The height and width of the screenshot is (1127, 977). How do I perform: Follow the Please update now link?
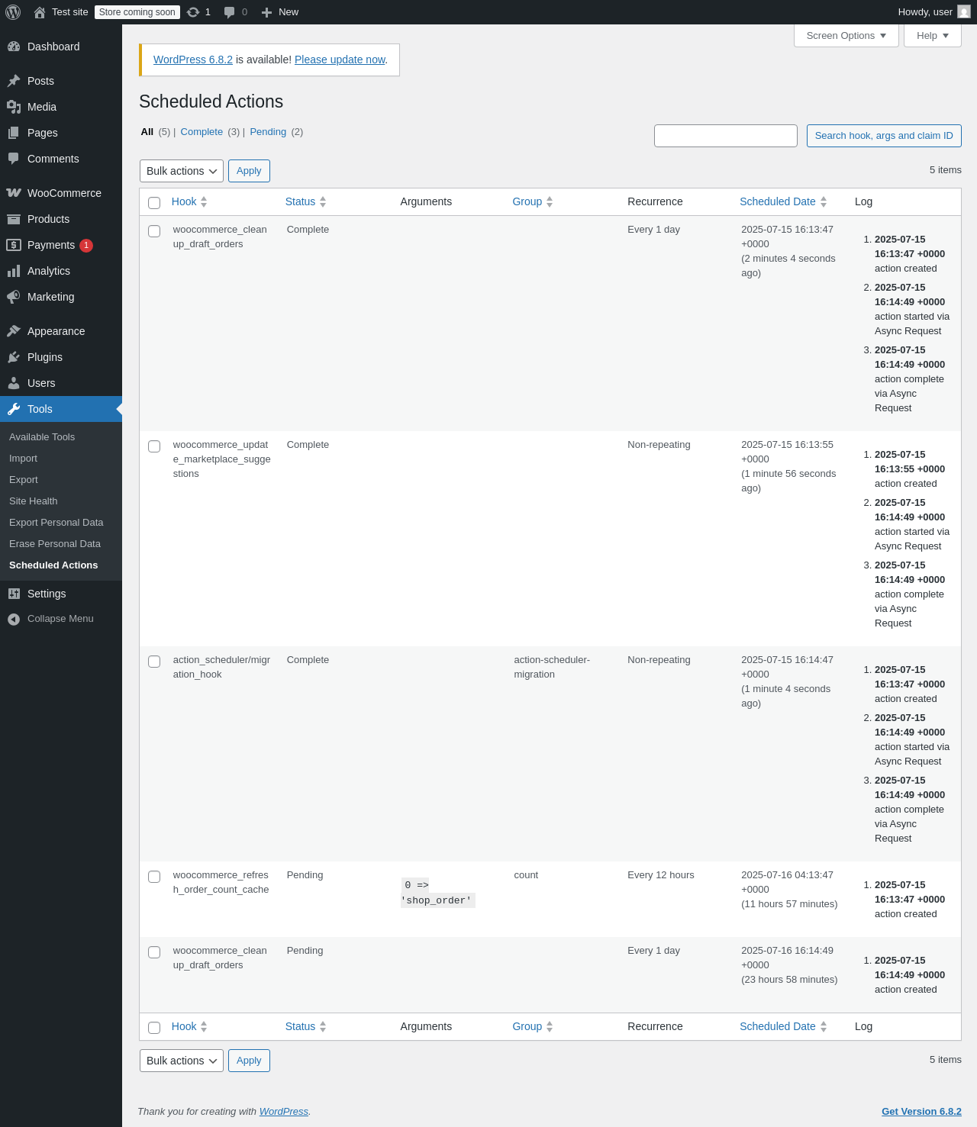click(340, 60)
